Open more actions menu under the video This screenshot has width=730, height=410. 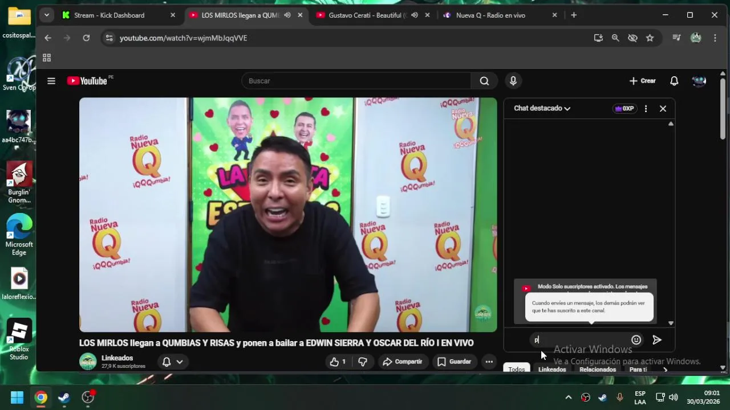[489, 362]
